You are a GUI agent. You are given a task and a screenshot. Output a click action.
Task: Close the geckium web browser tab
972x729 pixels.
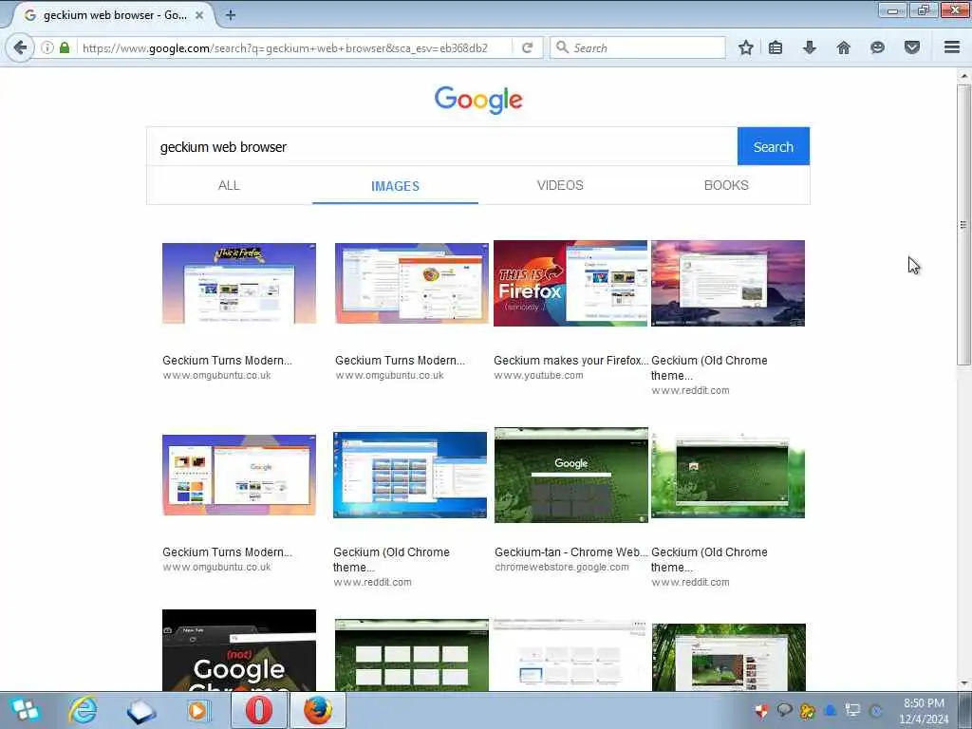(x=199, y=15)
